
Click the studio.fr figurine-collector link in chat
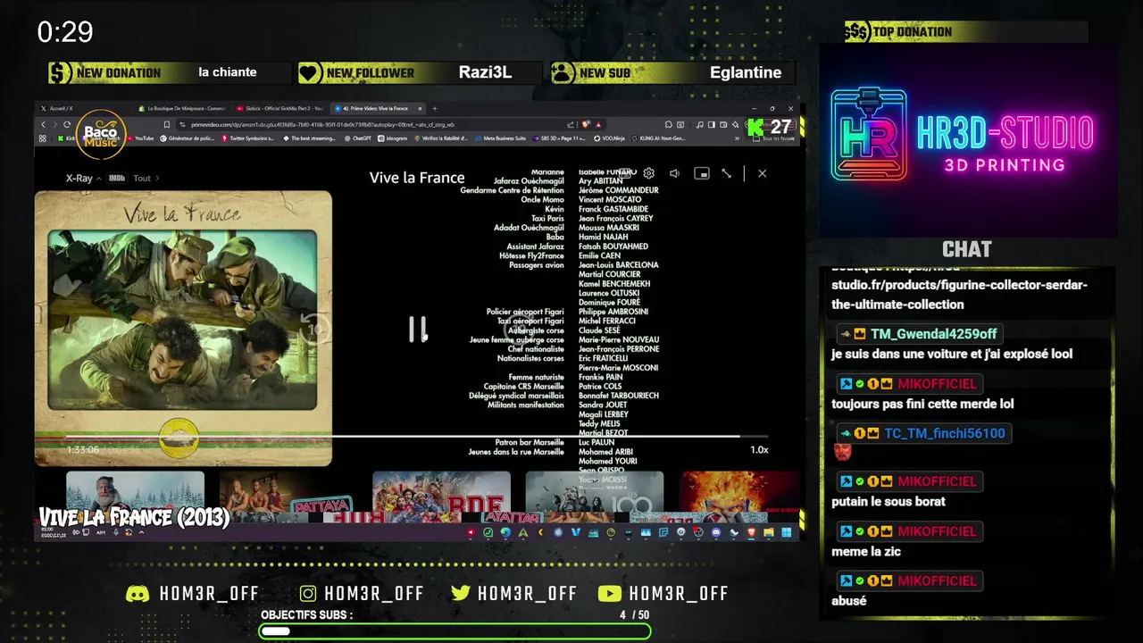(x=959, y=286)
